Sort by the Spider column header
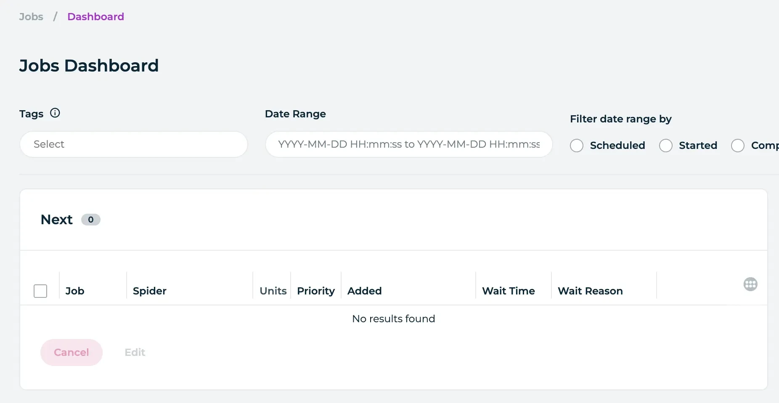 149,291
